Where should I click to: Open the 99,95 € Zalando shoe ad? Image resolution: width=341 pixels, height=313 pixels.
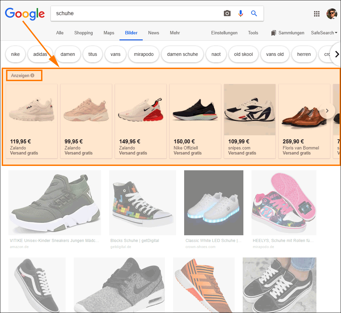pyautogui.click(x=86, y=121)
